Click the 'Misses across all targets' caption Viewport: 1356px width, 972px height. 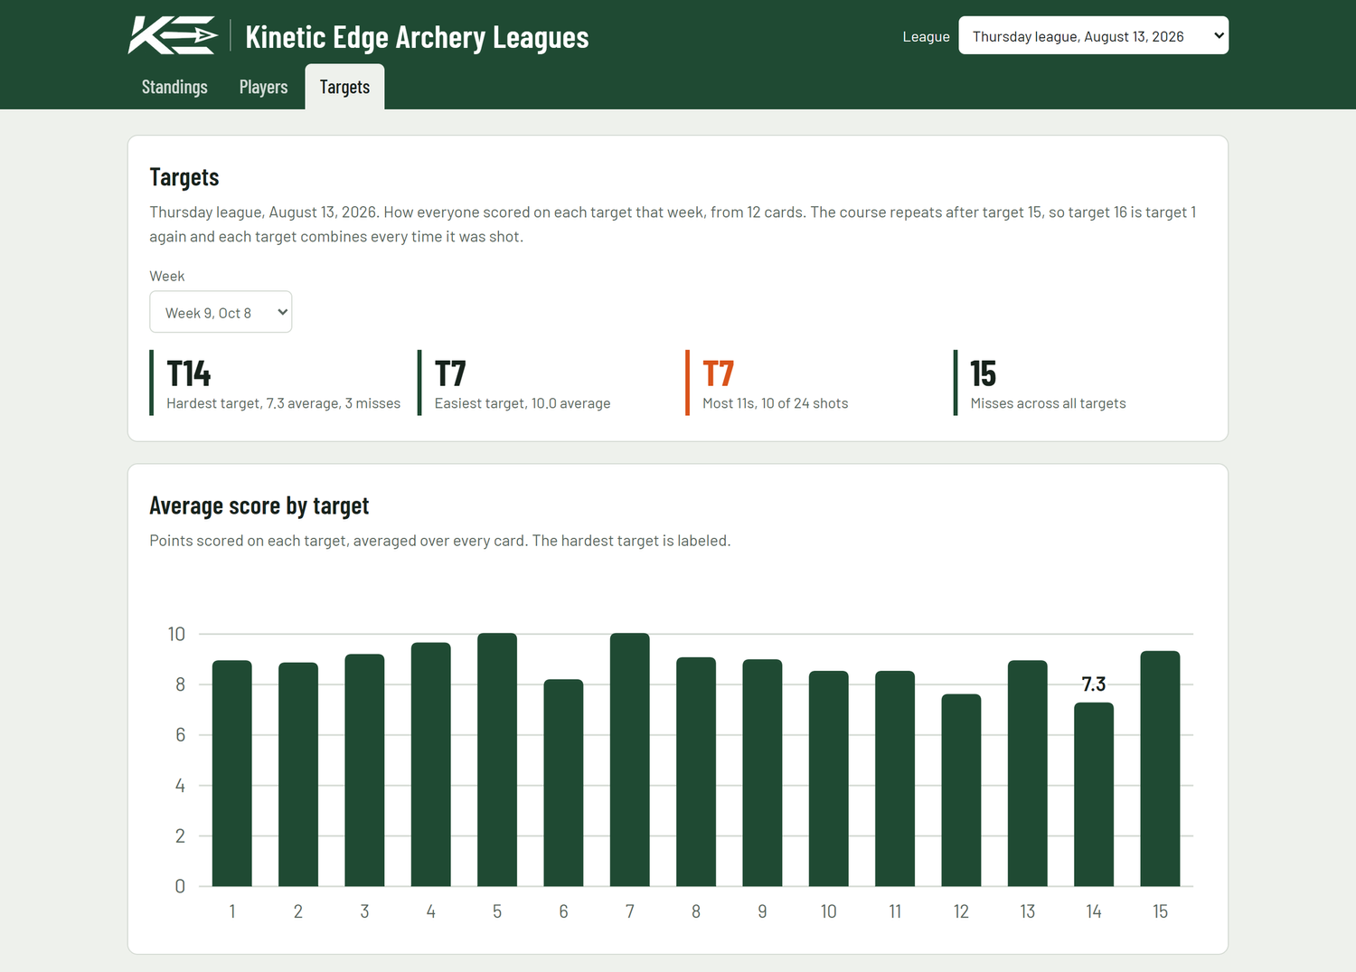[1049, 403]
